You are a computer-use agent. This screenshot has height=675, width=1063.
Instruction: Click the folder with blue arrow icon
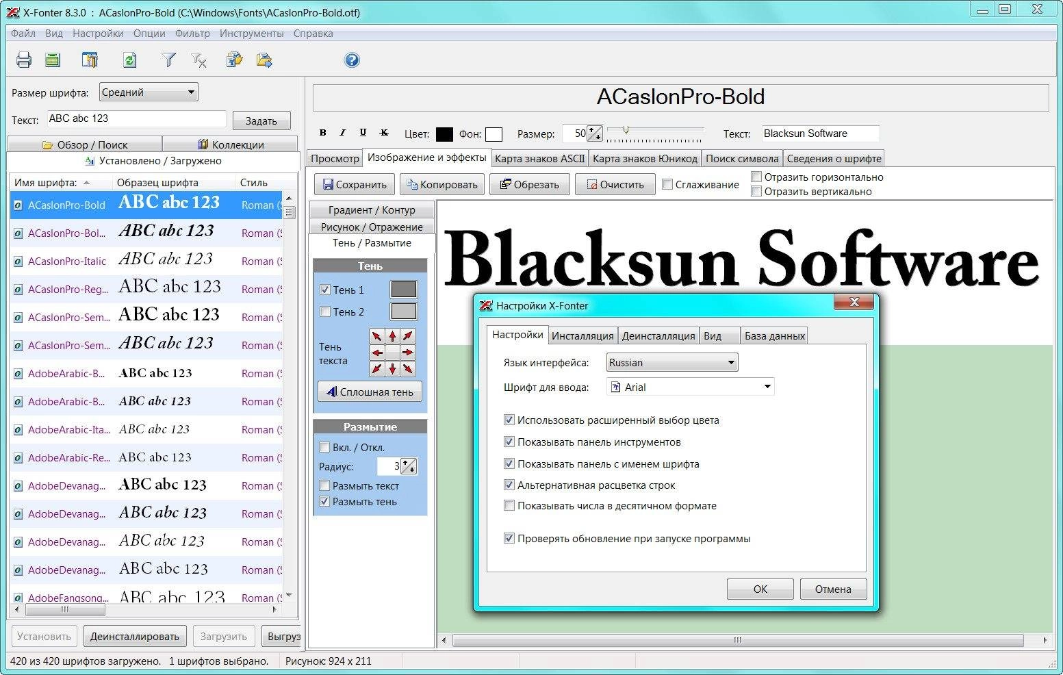tap(264, 60)
